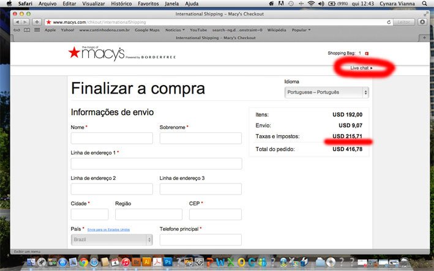This screenshot has height=271, width=434.
Task: Open the País Brazil dropdown
Action: pyautogui.click(x=111, y=239)
